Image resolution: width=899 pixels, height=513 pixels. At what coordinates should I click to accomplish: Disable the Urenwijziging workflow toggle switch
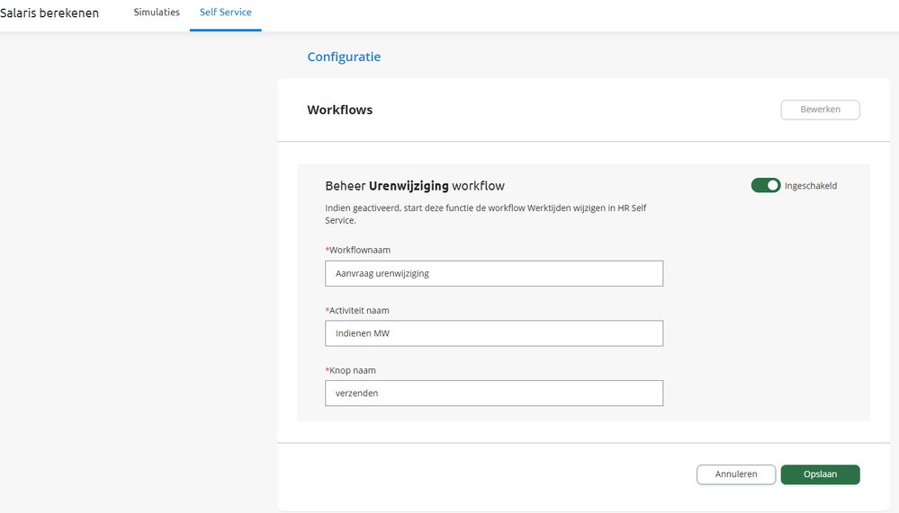(766, 186)
